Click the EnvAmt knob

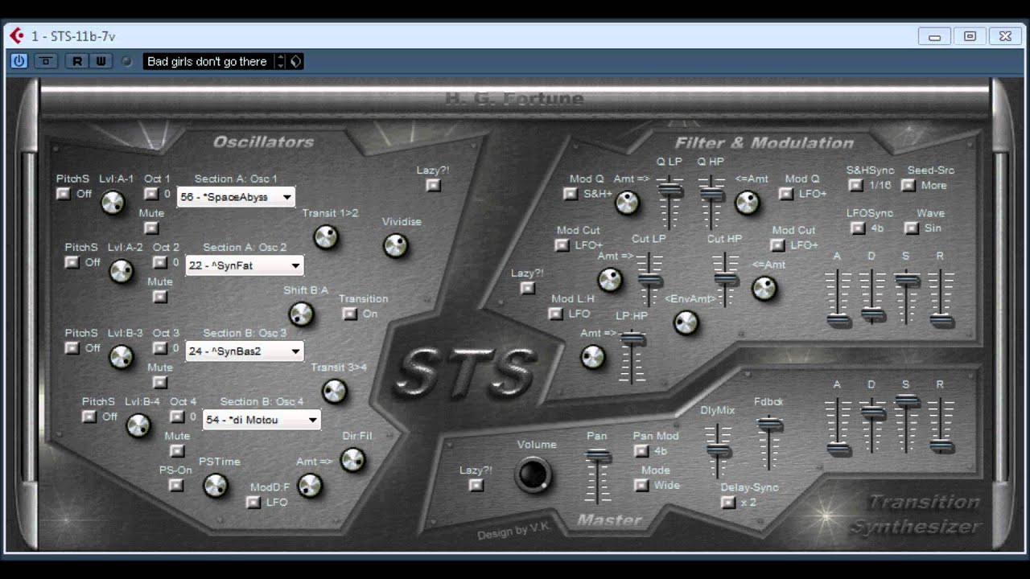coord(686,322)
